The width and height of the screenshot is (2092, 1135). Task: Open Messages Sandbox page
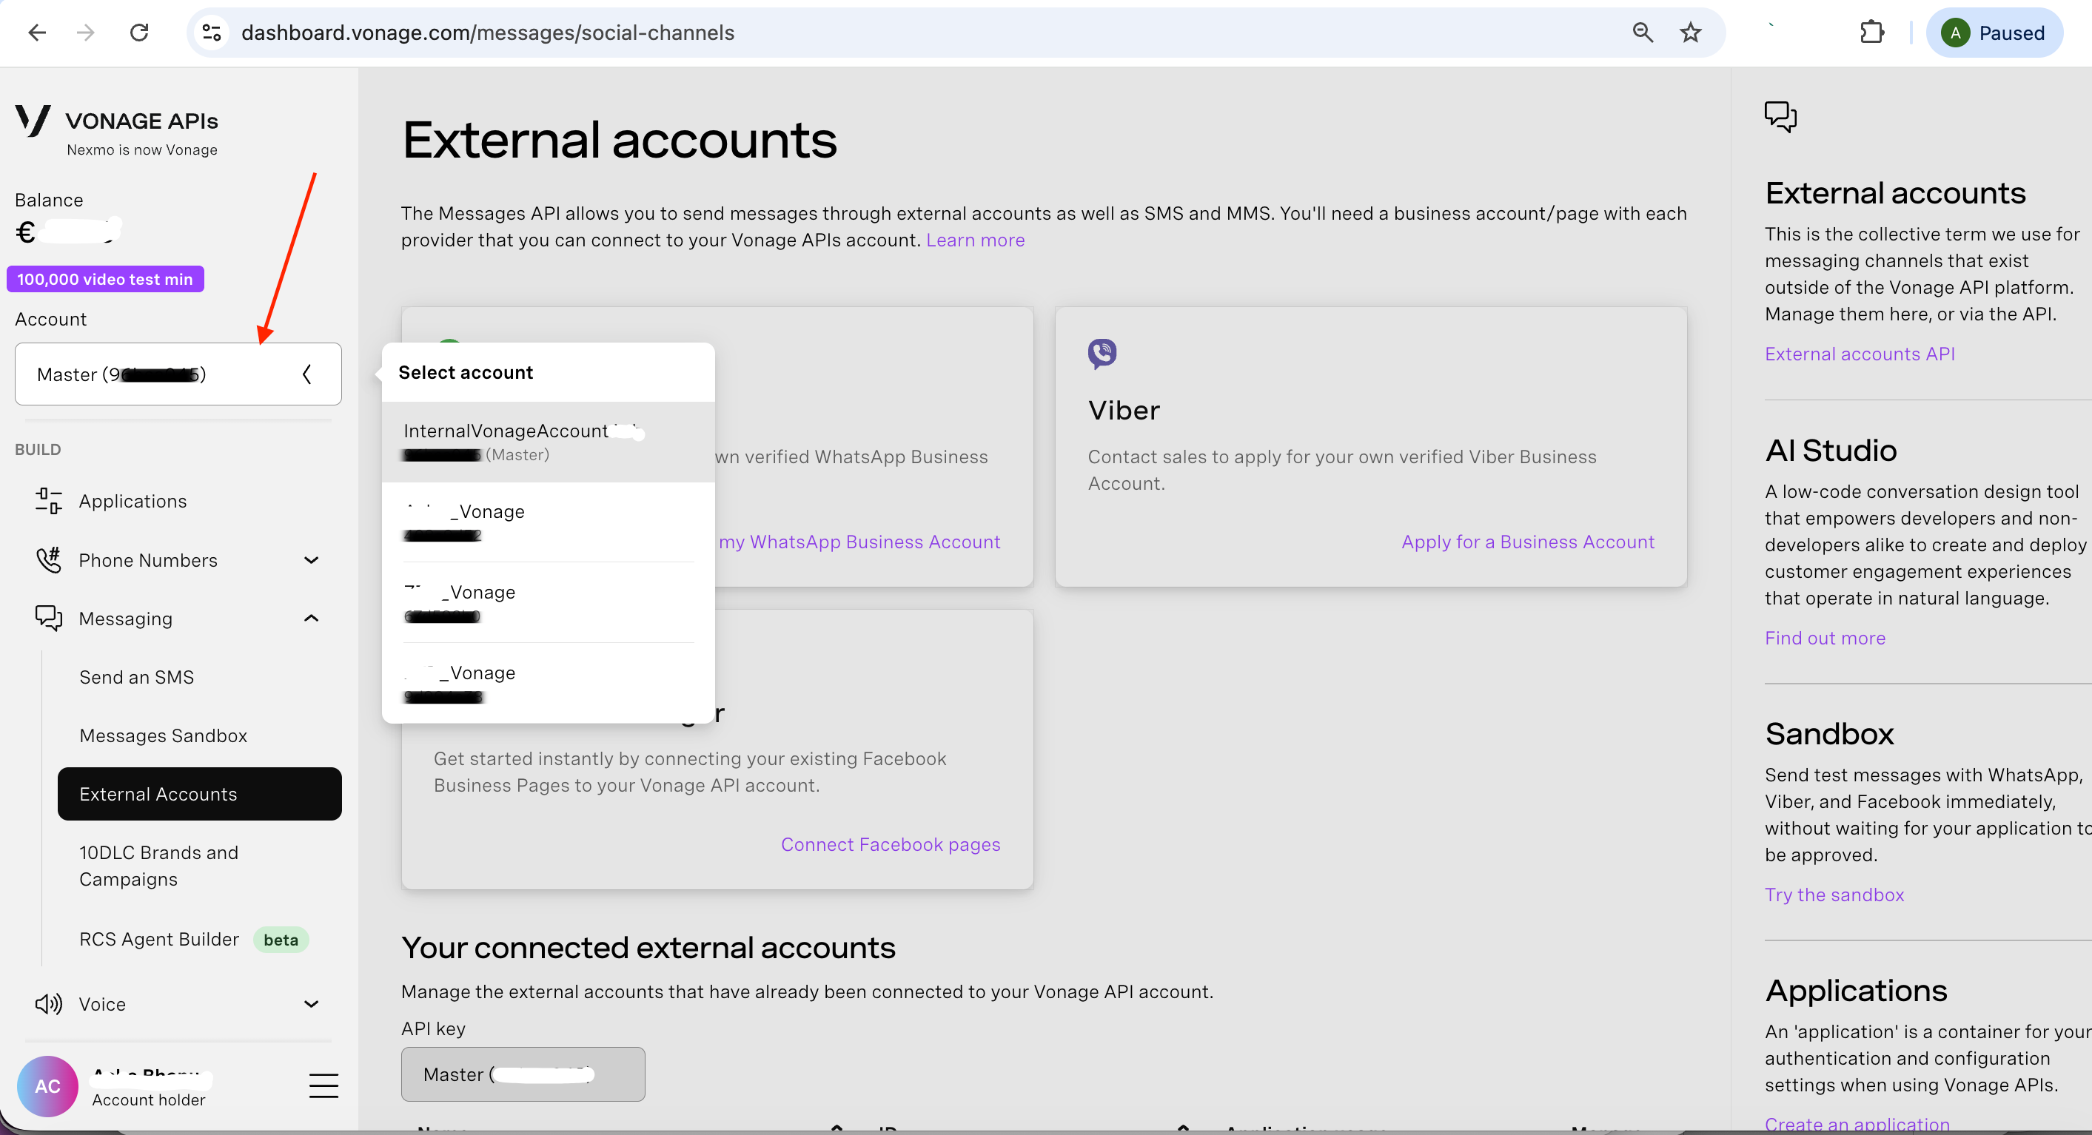tap(164, 735)
